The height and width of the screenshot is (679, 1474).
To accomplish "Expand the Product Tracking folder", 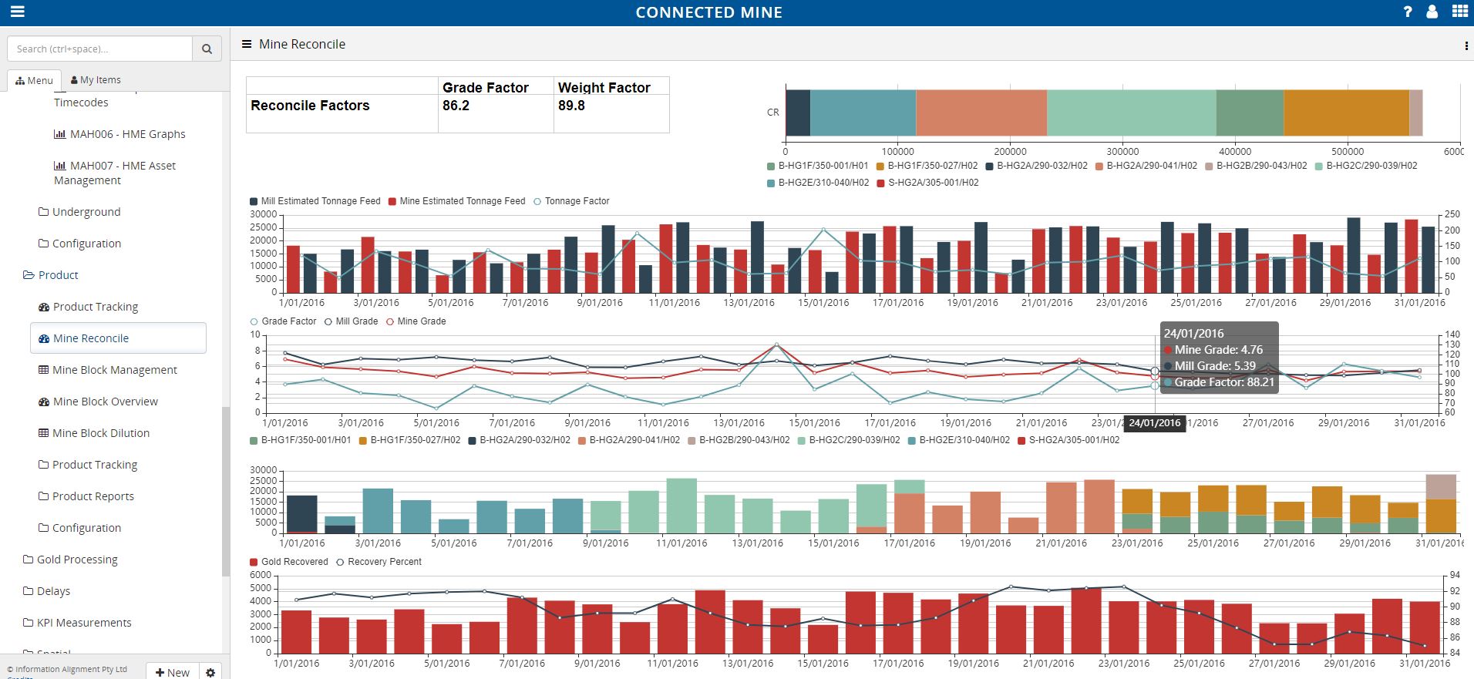I will pos(87,465).
